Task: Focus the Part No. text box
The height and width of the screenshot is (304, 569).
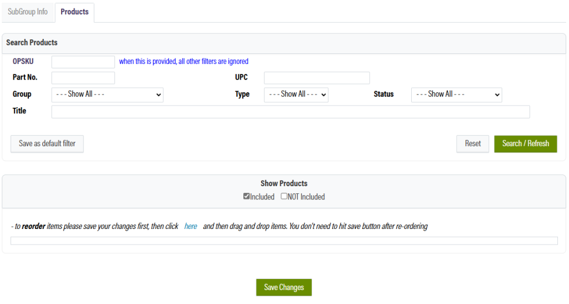Action: [x=83, y=78]
